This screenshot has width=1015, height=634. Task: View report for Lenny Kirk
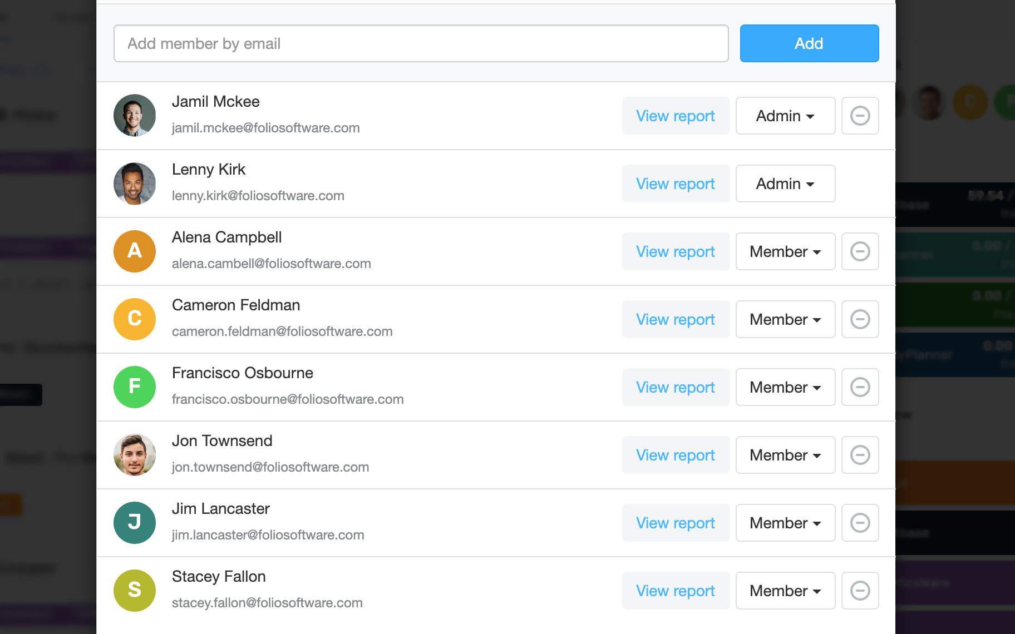pos(676,184)
